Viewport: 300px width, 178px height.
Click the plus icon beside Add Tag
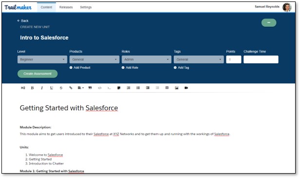pyautogui.click(x=175, y=68)
